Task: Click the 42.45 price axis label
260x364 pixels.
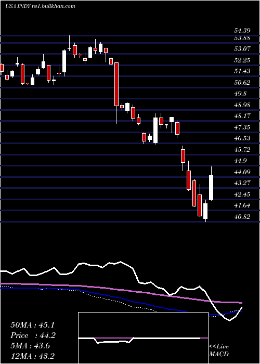Action: tap(242, 194)
